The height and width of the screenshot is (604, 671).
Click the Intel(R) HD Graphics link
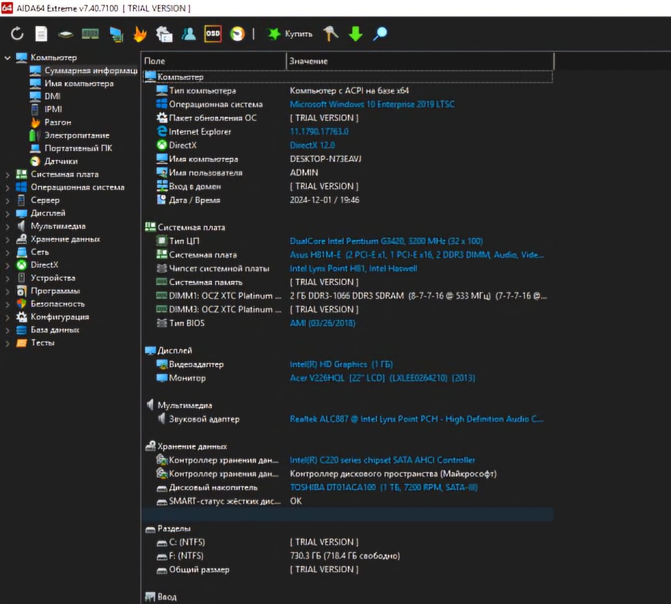(341, 365)
